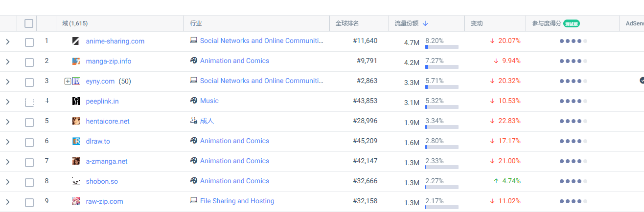This screenshot has width=644, height=212.
Task: Expand the hentaicore.net row details
Action: [x=7, y=122]
